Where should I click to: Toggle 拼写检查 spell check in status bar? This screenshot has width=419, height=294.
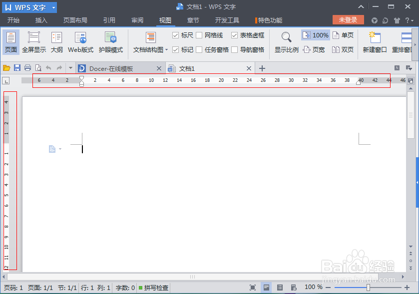coord(154,288)
